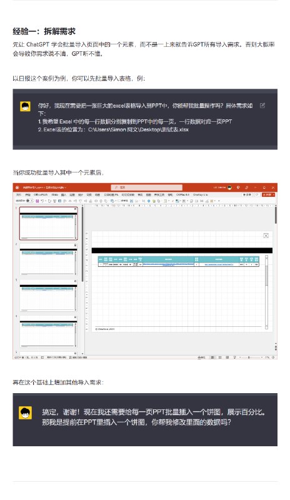Image resolution: width=290 pixels, height=500 pixels.
Task: Open the iSlide ribbon tab
Action: [x=55, y=194]
